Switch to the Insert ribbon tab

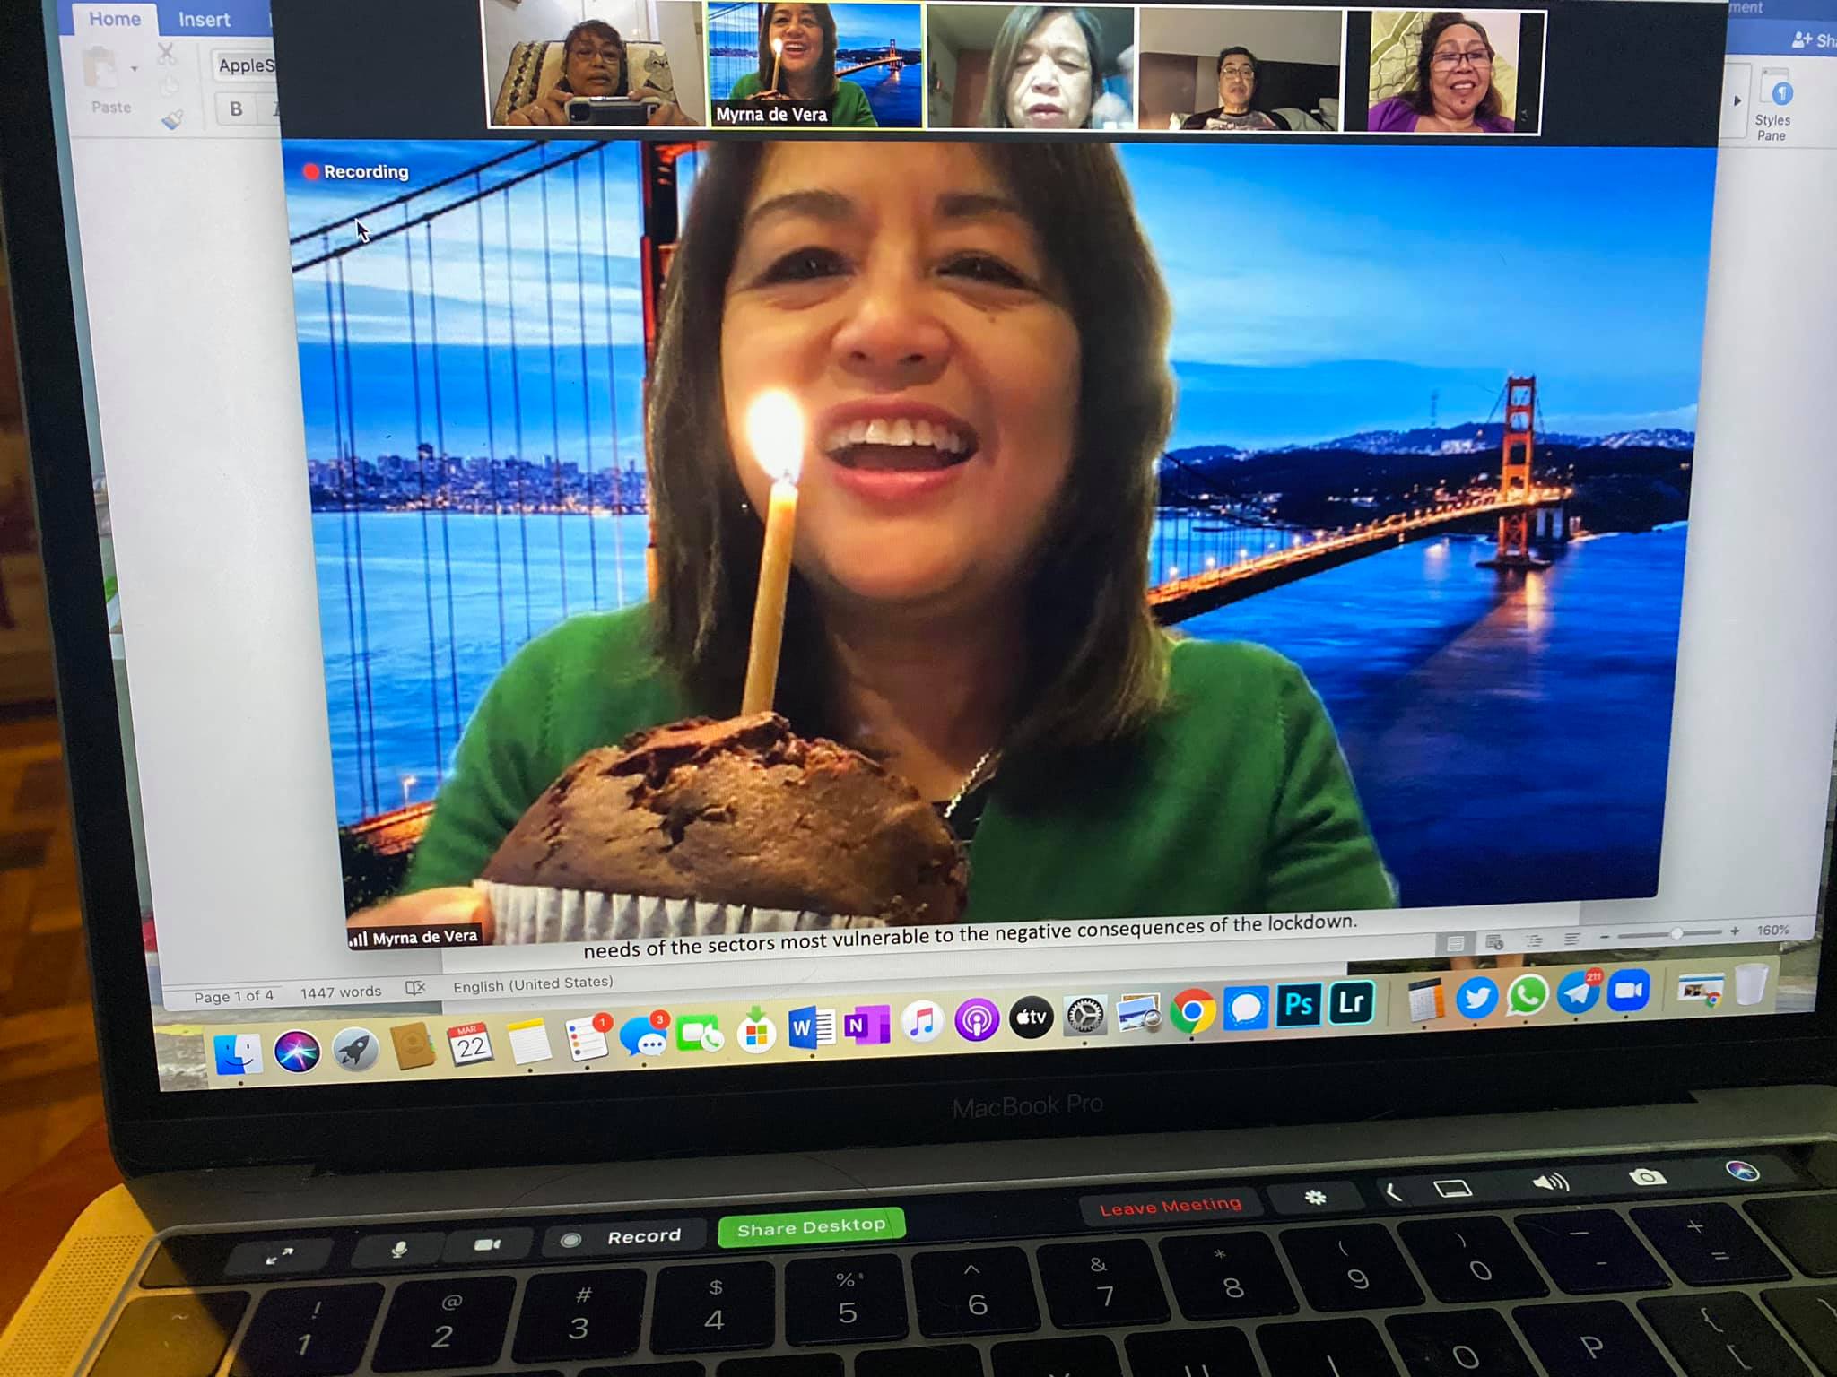pyautogui.click(x=204, y=19)
